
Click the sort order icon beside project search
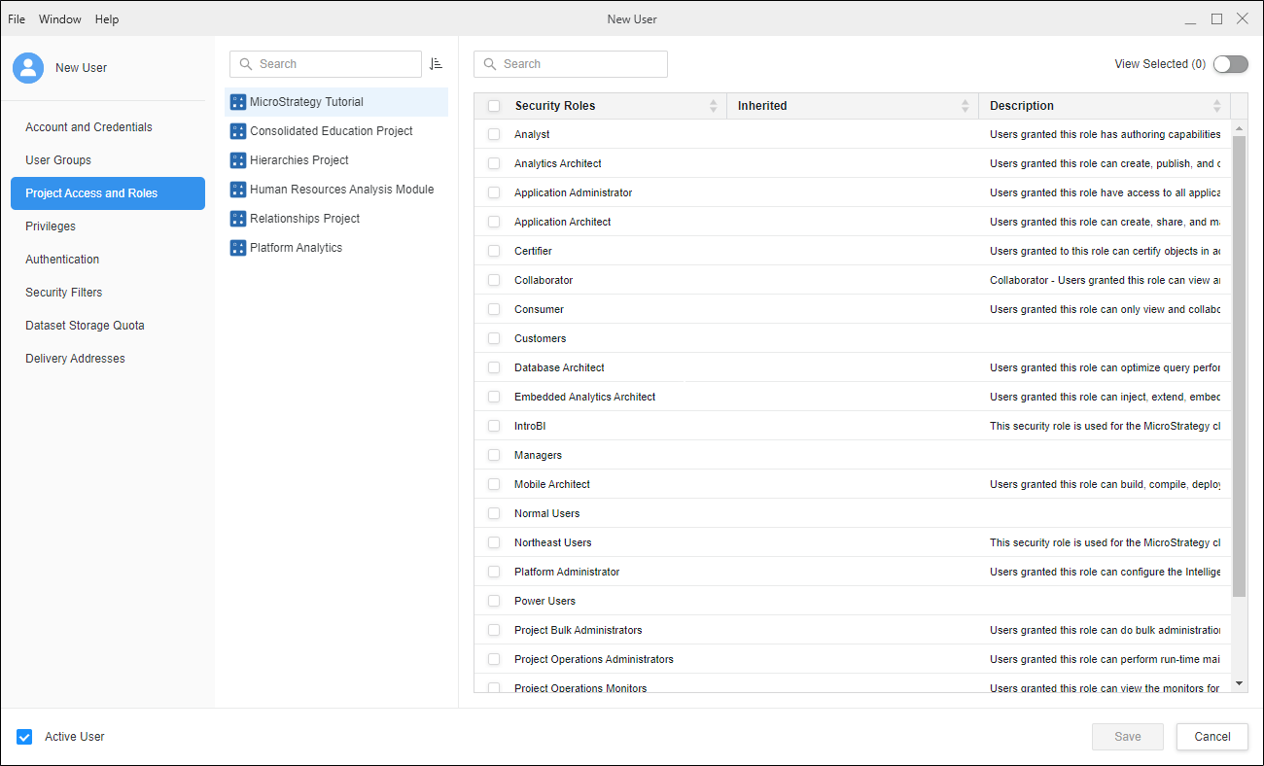pyautogui.click(x=436, y=64)
